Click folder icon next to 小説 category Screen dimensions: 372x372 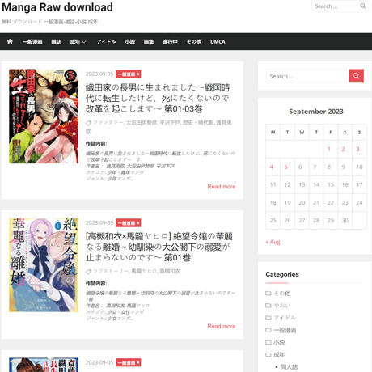[x=268, y=342]
